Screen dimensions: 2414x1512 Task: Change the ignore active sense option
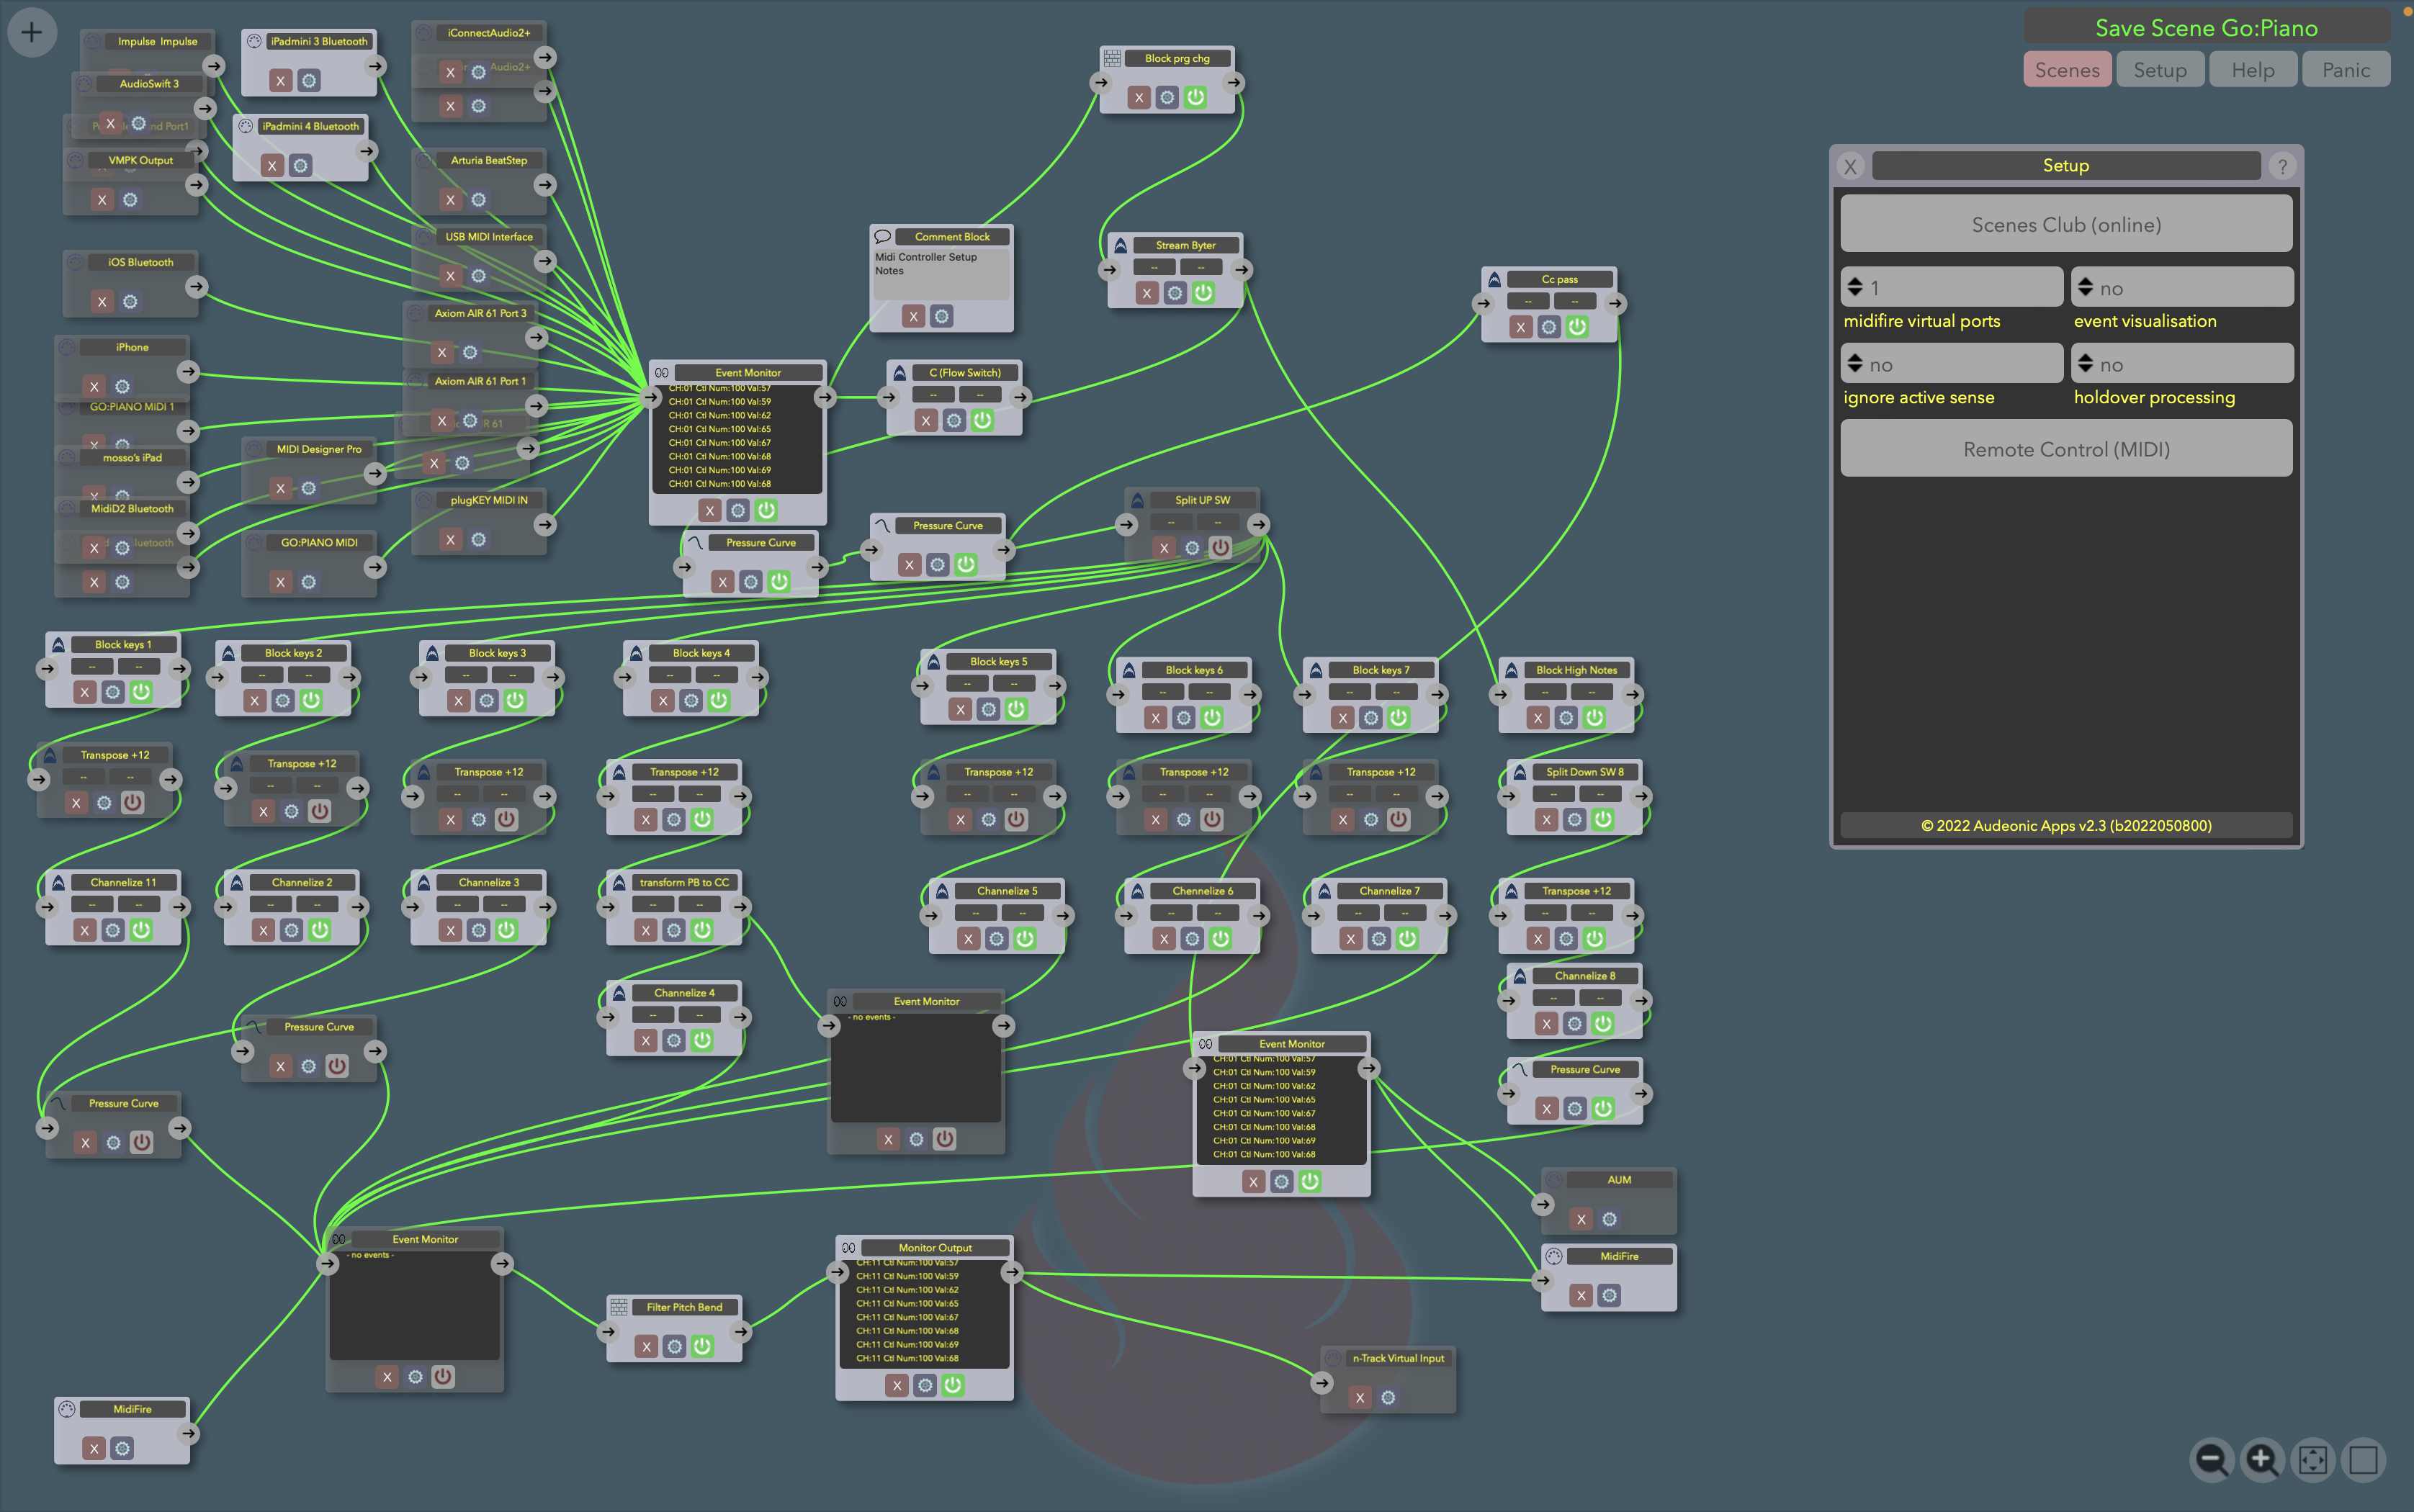[x=1951, y=364]
